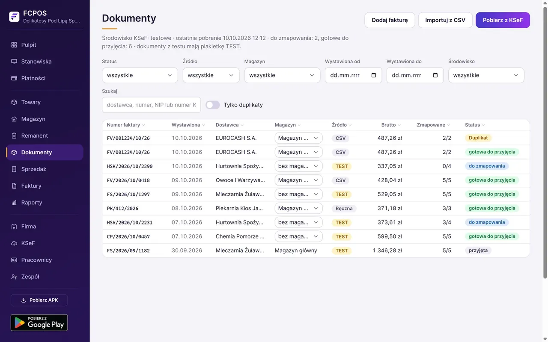Toggle the Tylko duplikaty switch
Screen dimensions: 548x342
(x=213, y=105)
